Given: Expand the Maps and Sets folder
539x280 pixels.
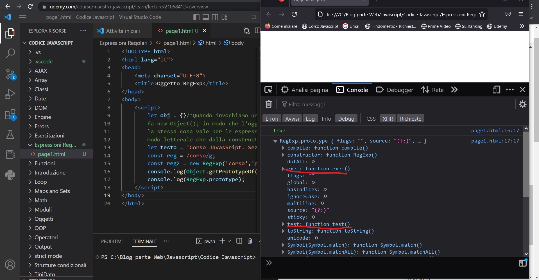Looking at the screenshot, I should (52, 191).
